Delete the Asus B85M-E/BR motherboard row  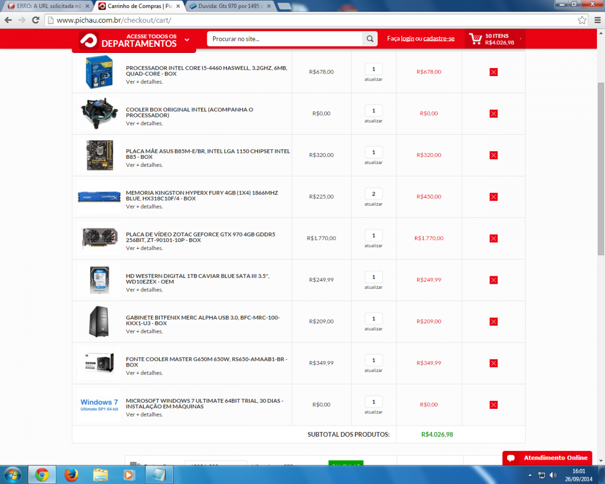(494, 155)
